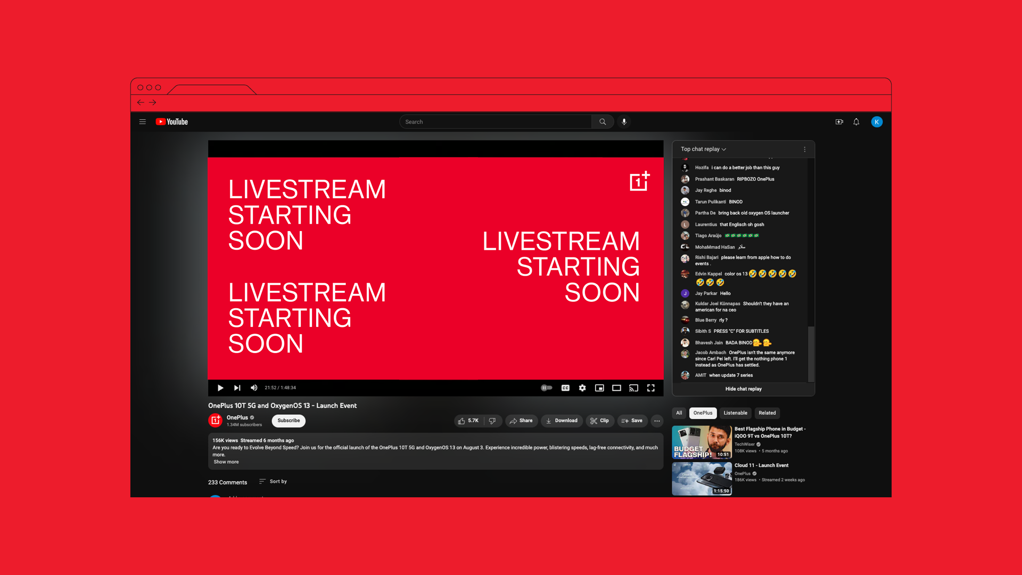This screenshot has height=575, width=1022.
Task: Mute the video volume
Action: point(254,388)
